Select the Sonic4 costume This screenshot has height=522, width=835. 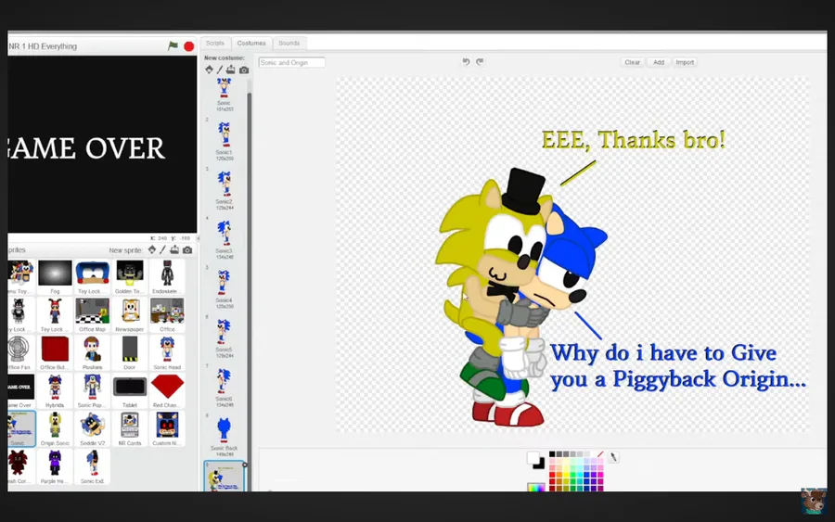(x=225, y=289)
